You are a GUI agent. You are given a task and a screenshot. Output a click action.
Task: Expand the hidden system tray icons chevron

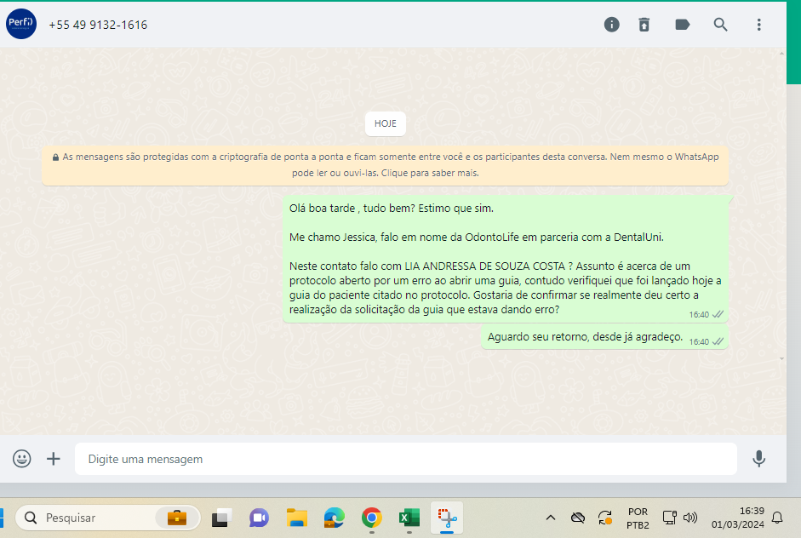(550, 518)
